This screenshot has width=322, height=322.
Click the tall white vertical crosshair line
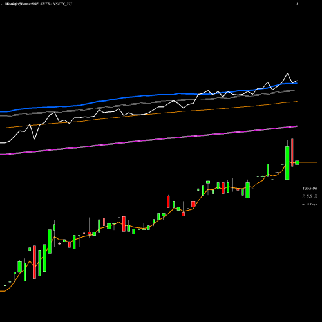click(x=238, y=128)
